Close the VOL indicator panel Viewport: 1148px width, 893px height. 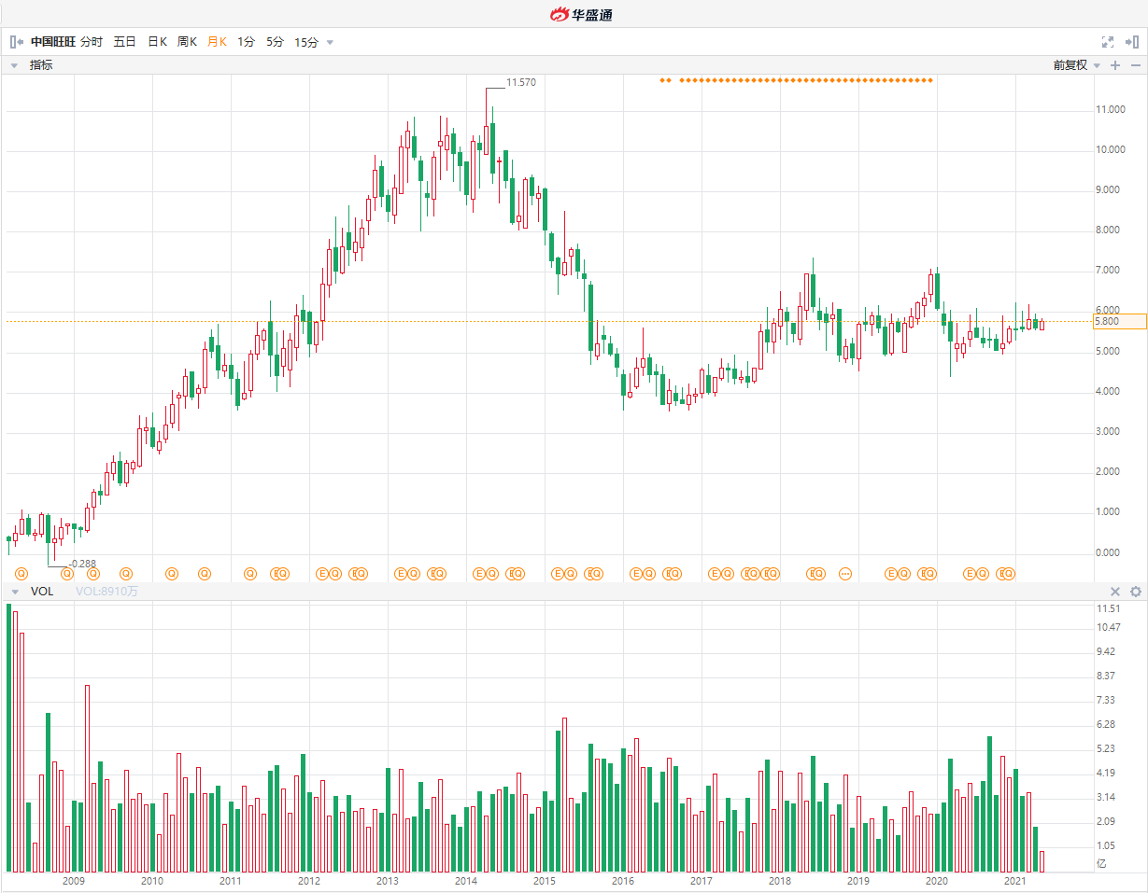pos(1114,592)
